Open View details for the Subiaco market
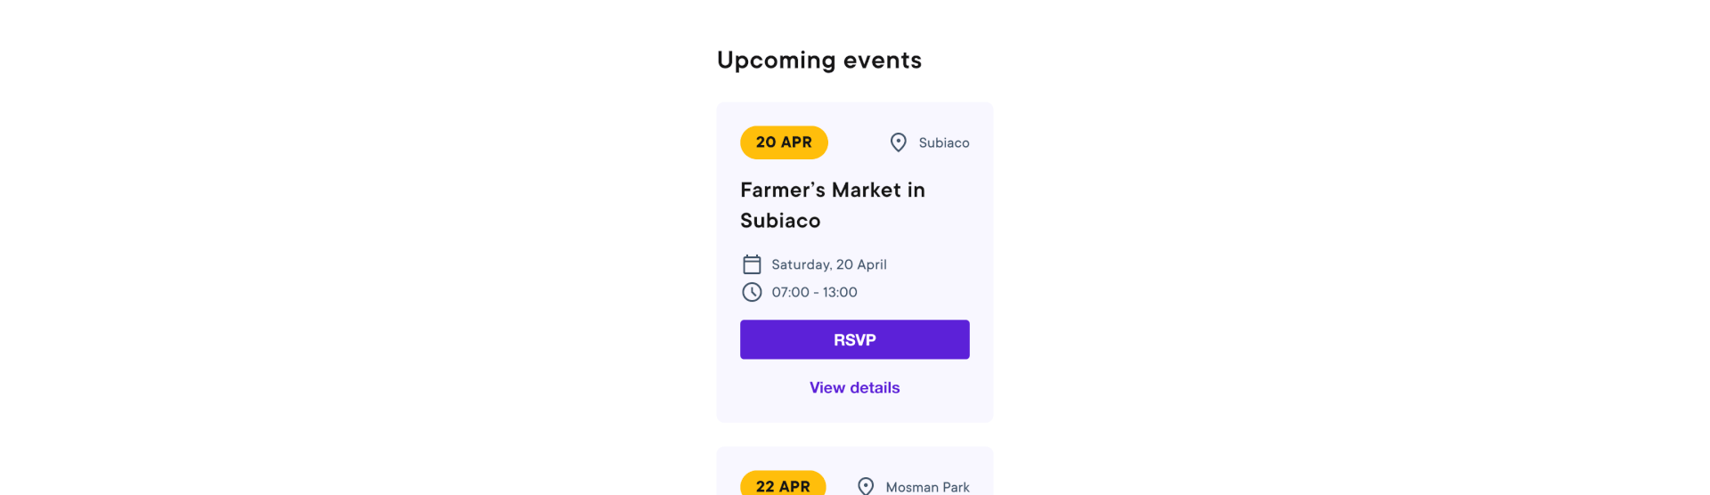1710x495 pixels. point(855,387)
